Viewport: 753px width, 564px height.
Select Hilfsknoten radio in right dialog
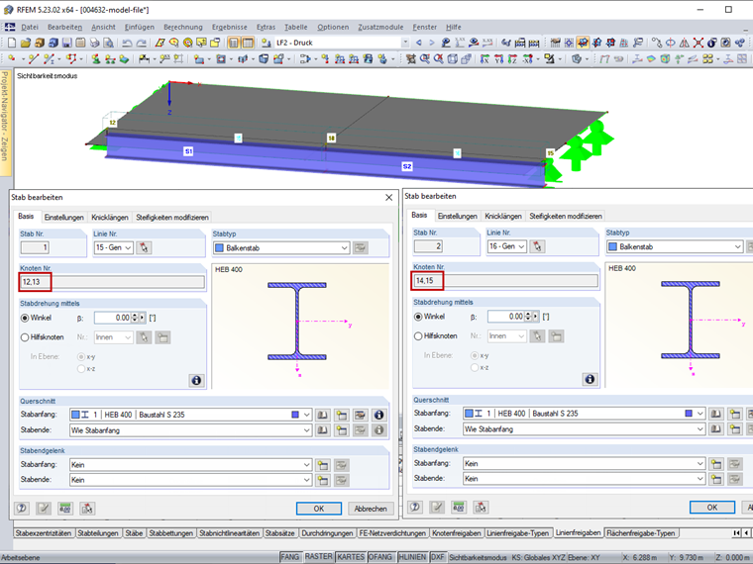(418, 336)
